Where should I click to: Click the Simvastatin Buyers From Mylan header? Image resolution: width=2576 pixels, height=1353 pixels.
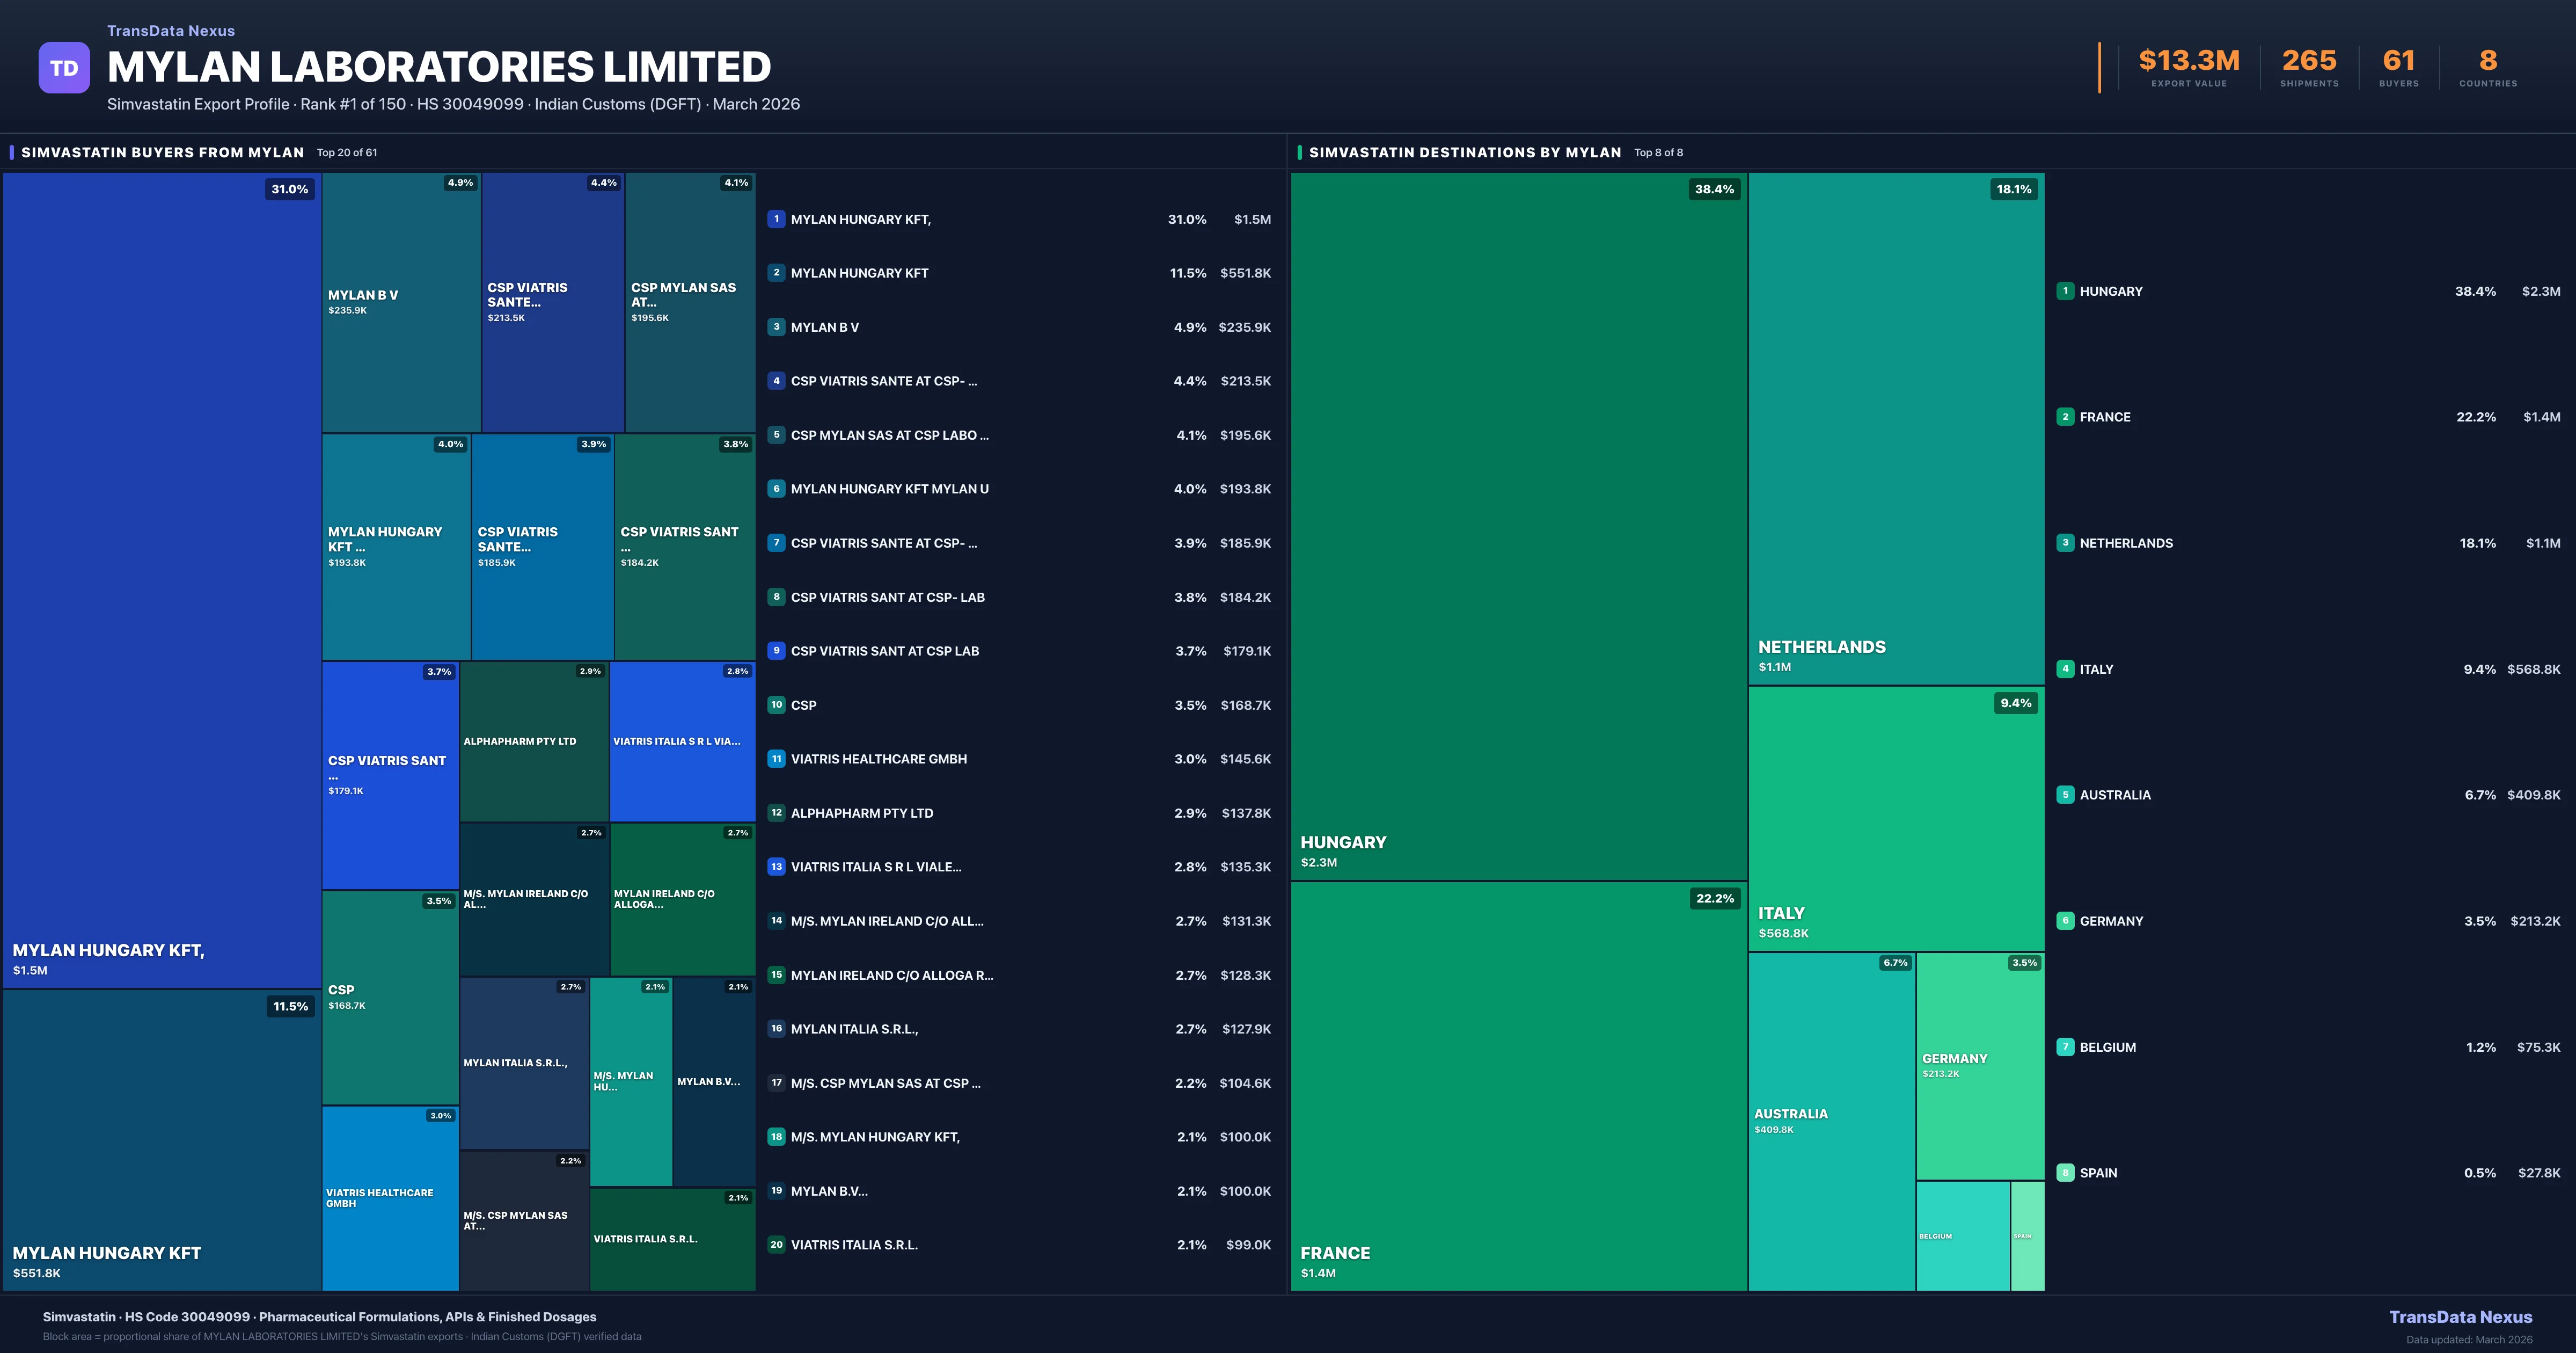click(x=163, y=152)
